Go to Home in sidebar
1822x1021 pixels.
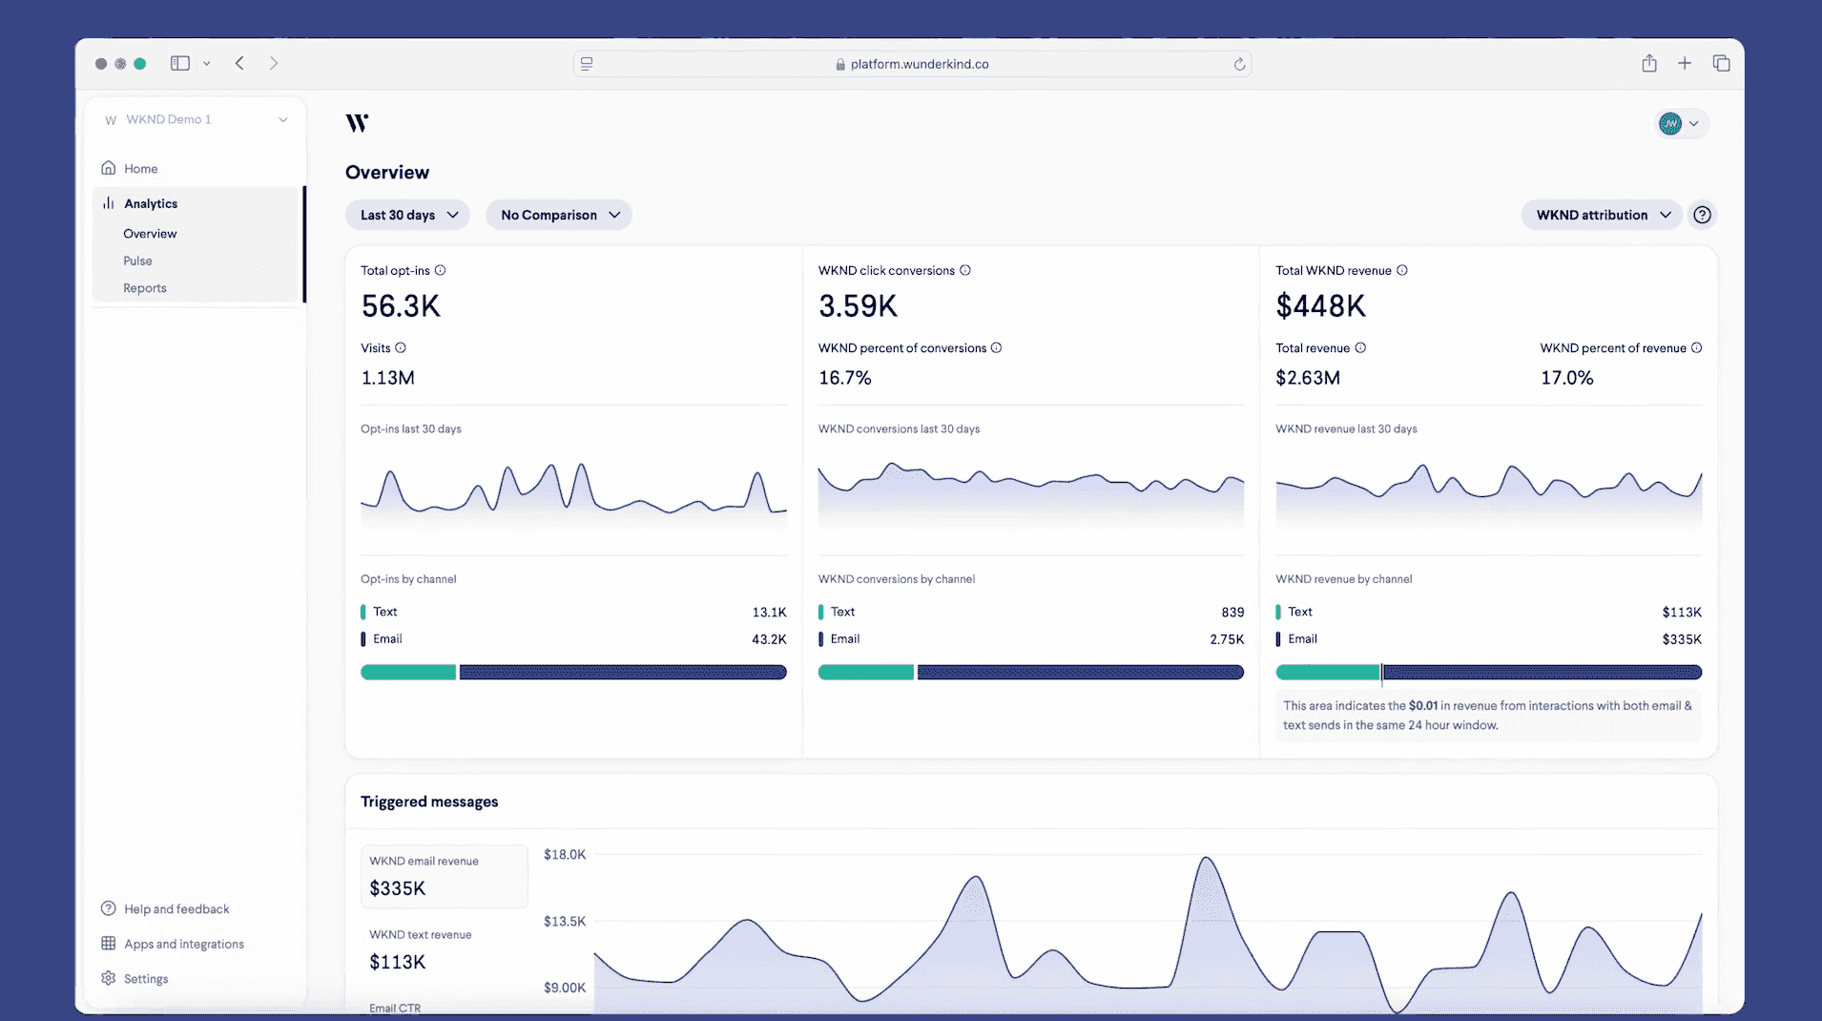pyautogui.click(x=140, y=169)
